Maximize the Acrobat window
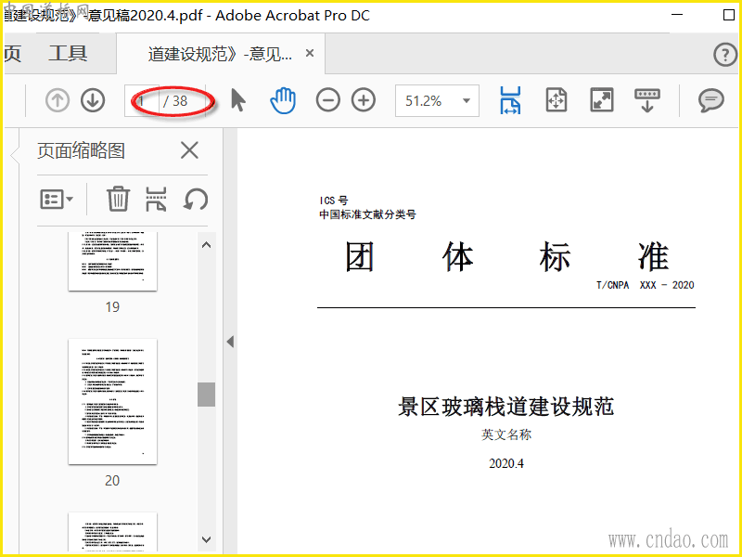The height and width of the screenshot is (557, 742). [x=729, y=15]
